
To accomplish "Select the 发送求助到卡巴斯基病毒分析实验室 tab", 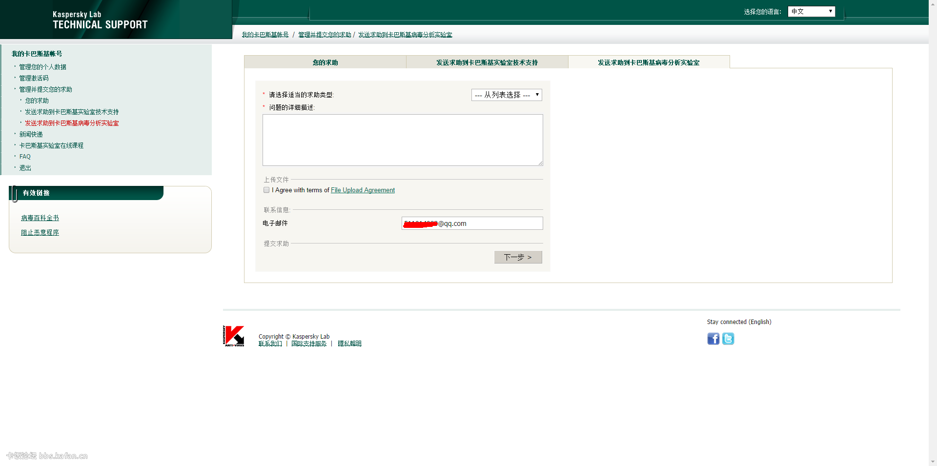I will (x=649, y=62).
